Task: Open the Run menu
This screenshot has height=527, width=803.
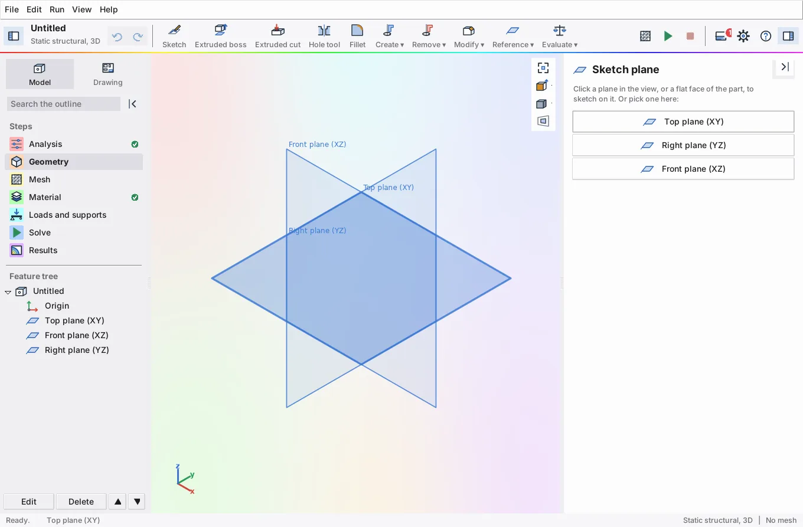Action: tap(57, 9)
